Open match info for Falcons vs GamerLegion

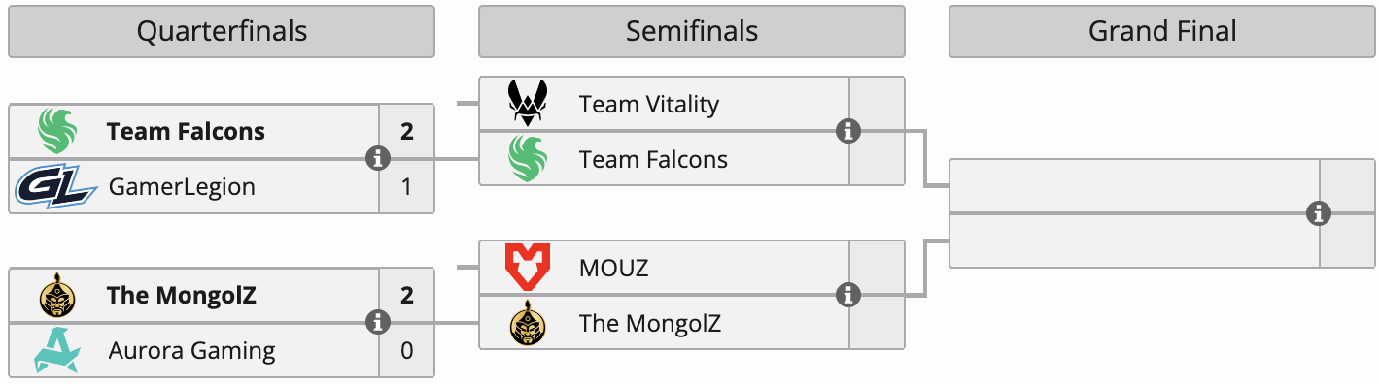(378, 158)
